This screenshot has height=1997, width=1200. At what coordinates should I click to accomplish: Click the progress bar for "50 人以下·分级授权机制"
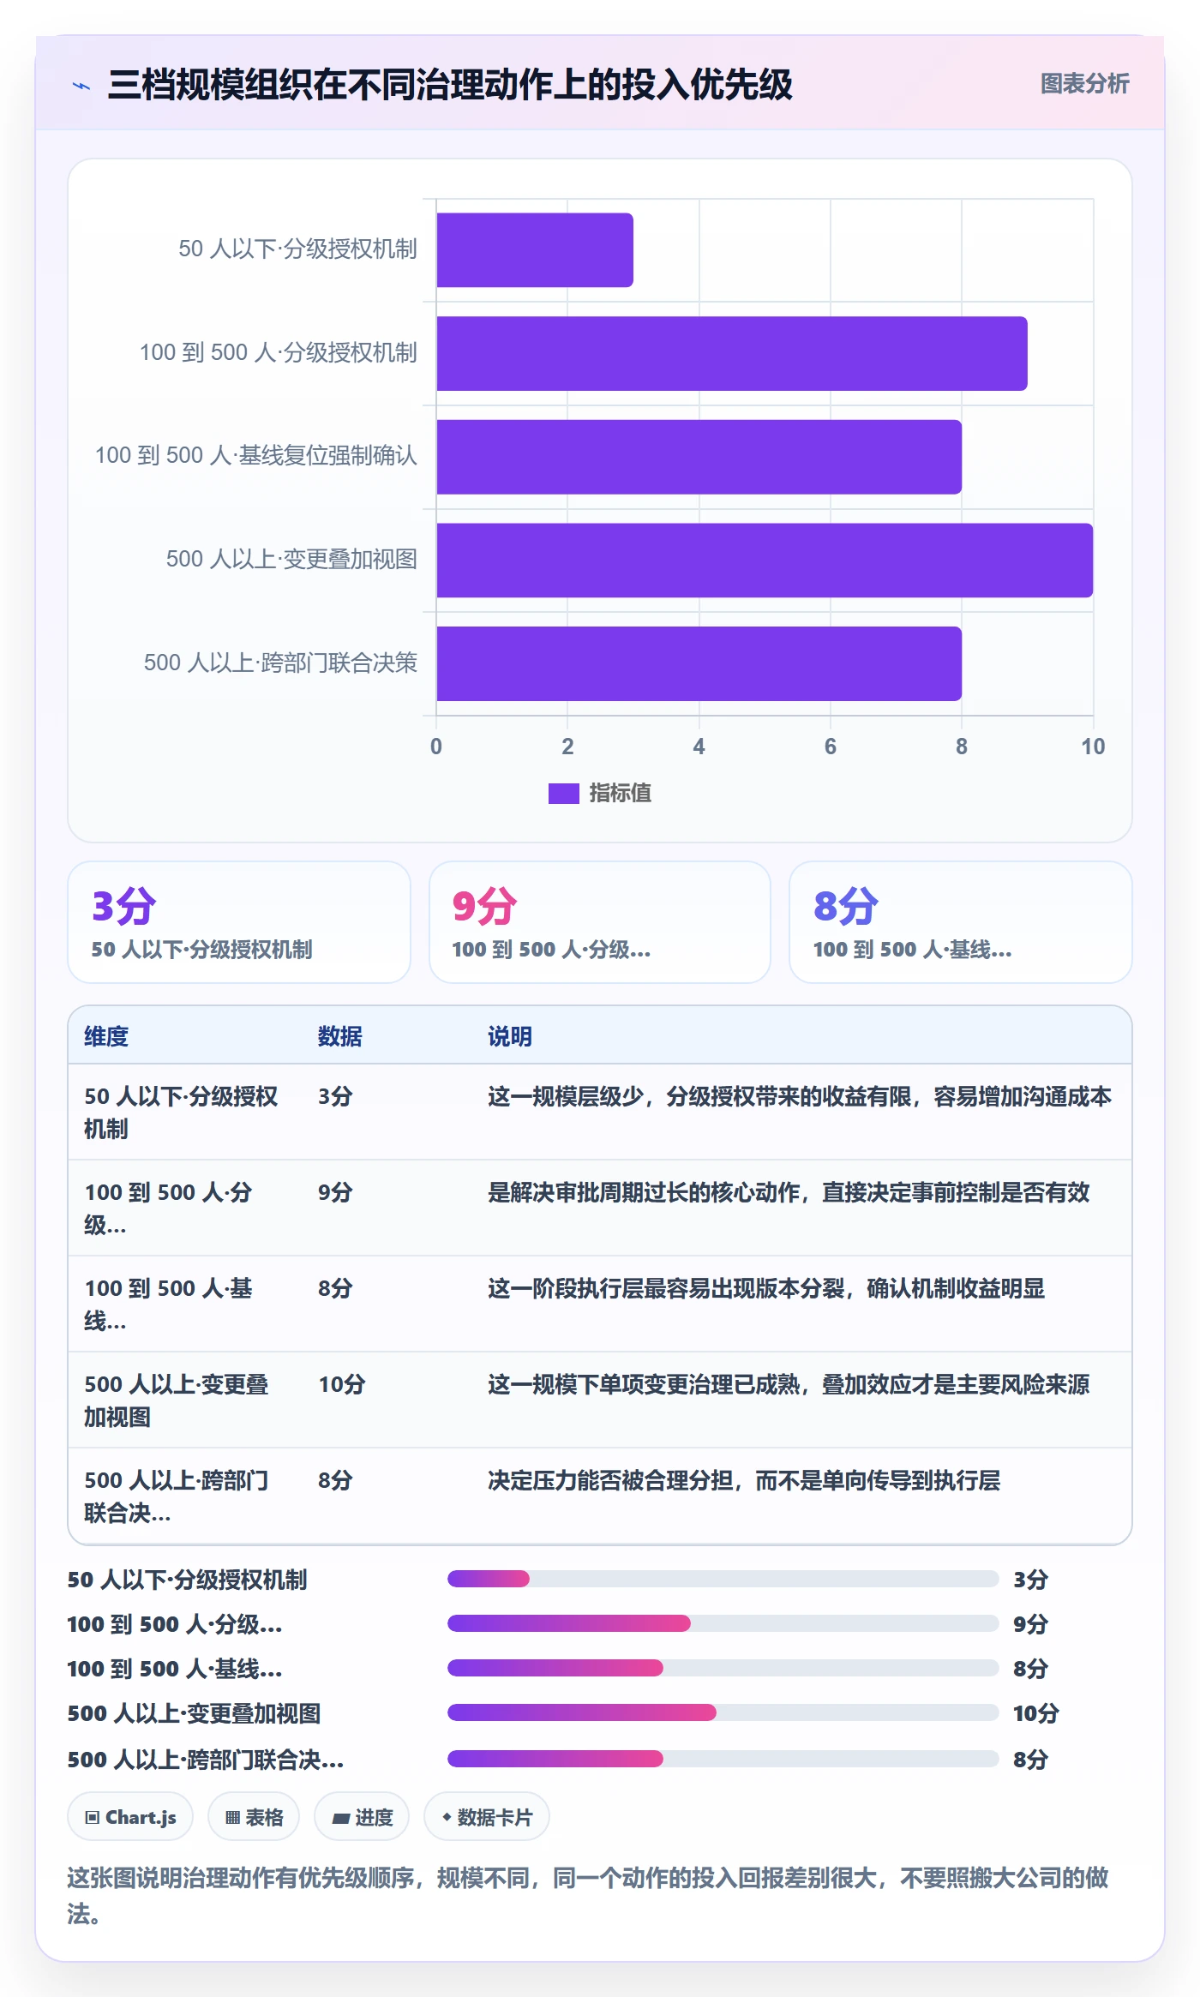tap(723, 1579)
